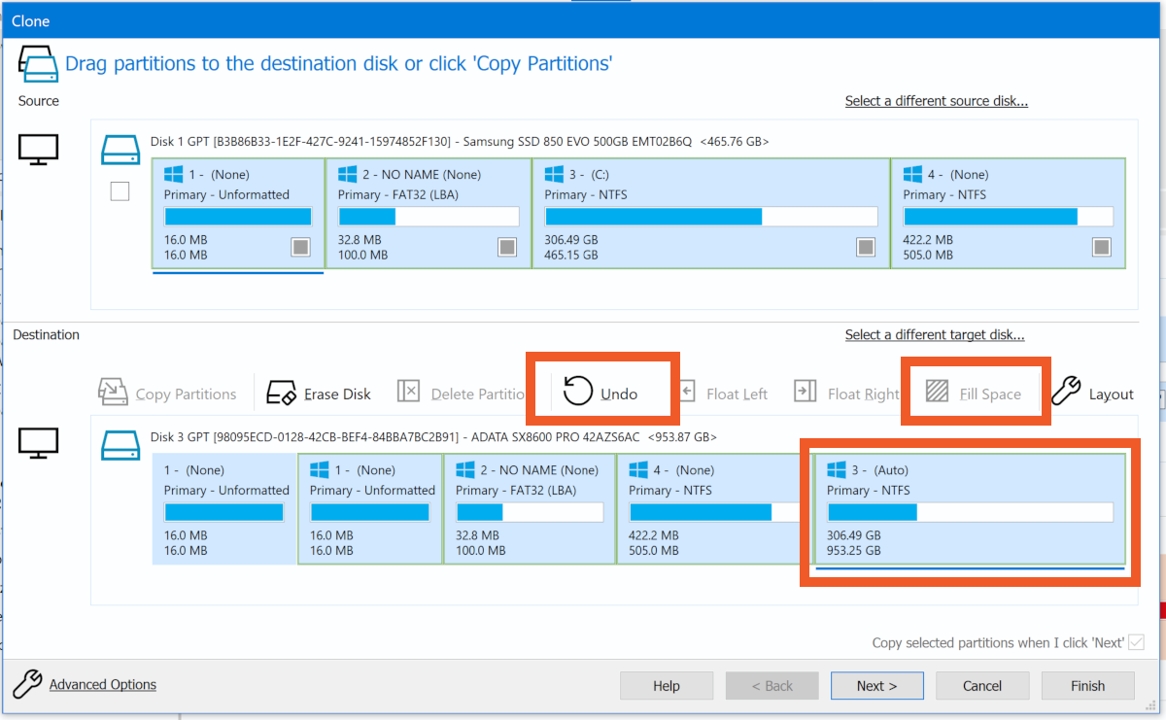1166x720 pixels.
Task: Select destination 3 - (Auto) NTFS partition
Action: [969, 506]
